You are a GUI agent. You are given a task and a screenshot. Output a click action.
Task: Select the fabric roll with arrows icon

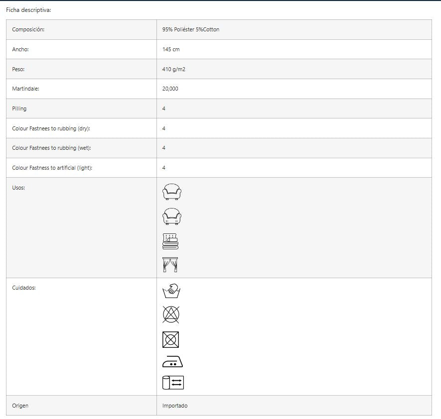[x=173, y=382]
